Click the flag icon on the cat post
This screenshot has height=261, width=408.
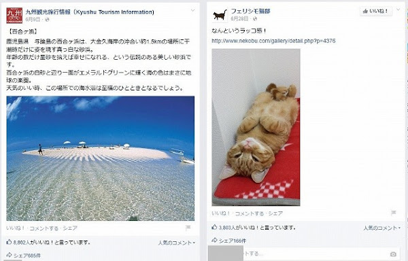pyautogui.click(x=394, y=213)
